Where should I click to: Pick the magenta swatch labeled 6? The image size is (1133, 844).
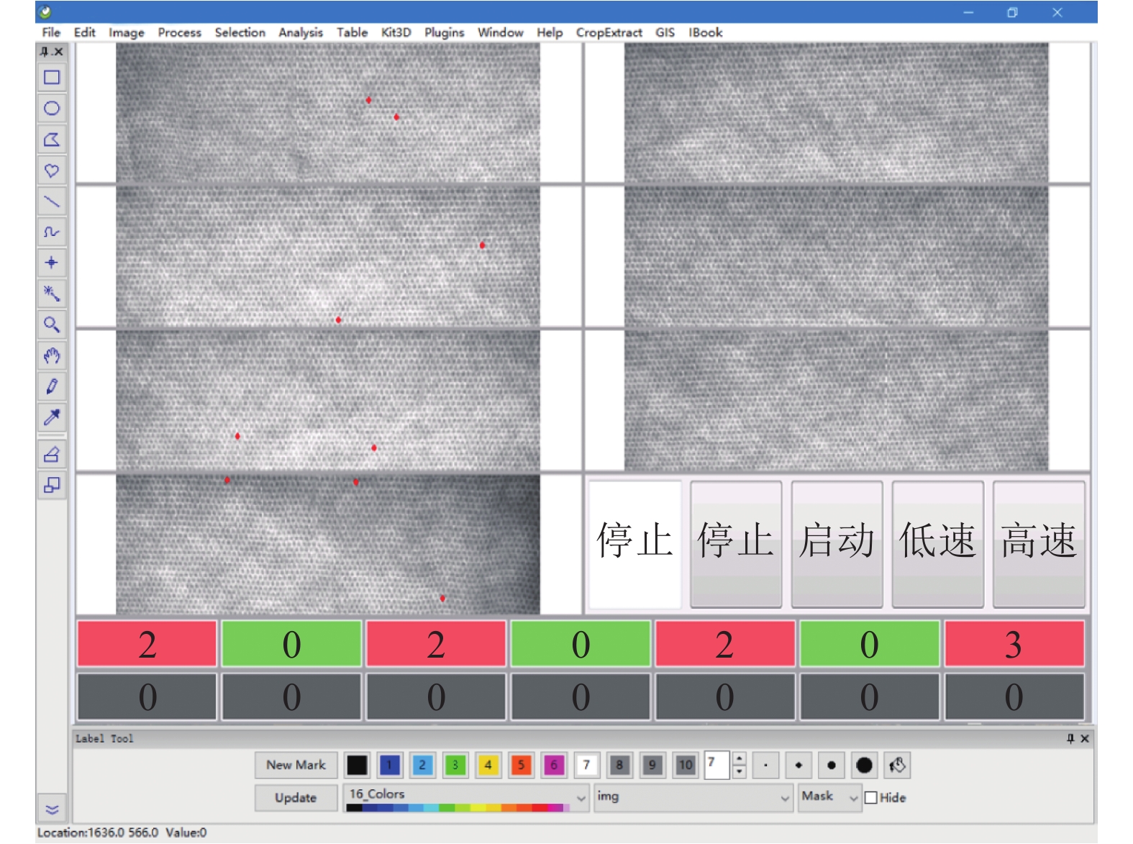tap(554, 765)
